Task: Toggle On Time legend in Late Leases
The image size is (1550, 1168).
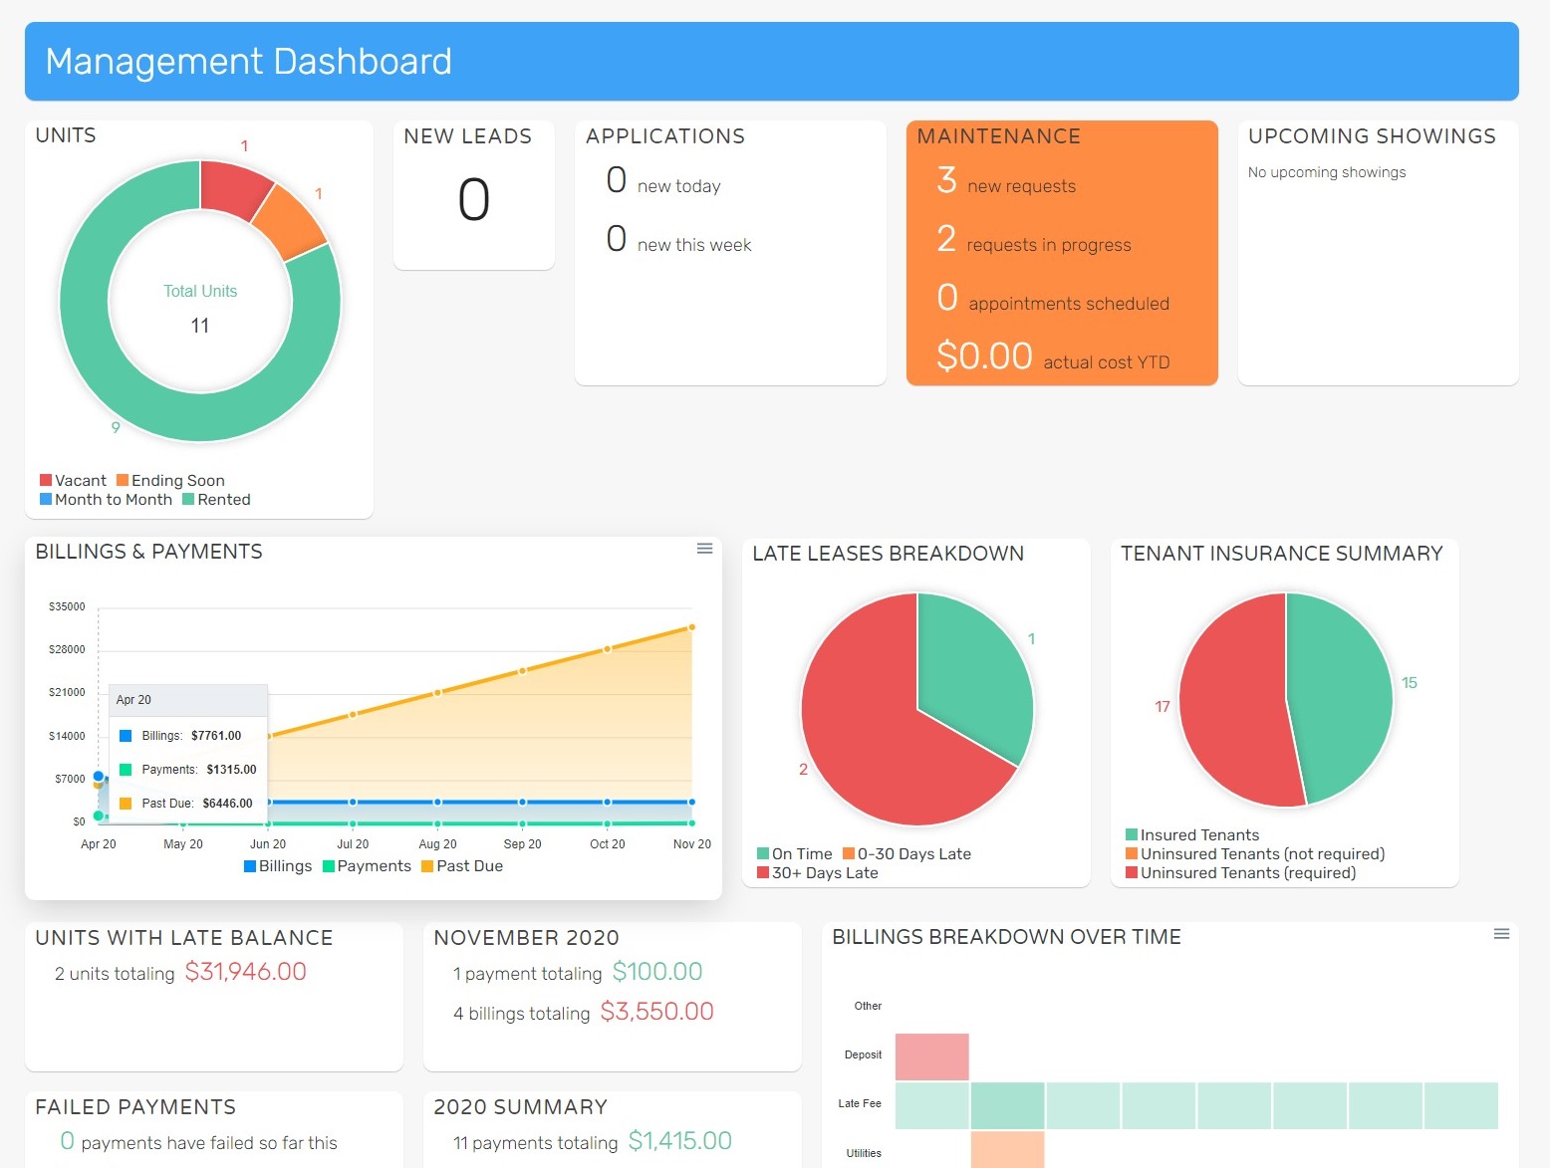Action: tap(794, 854)
